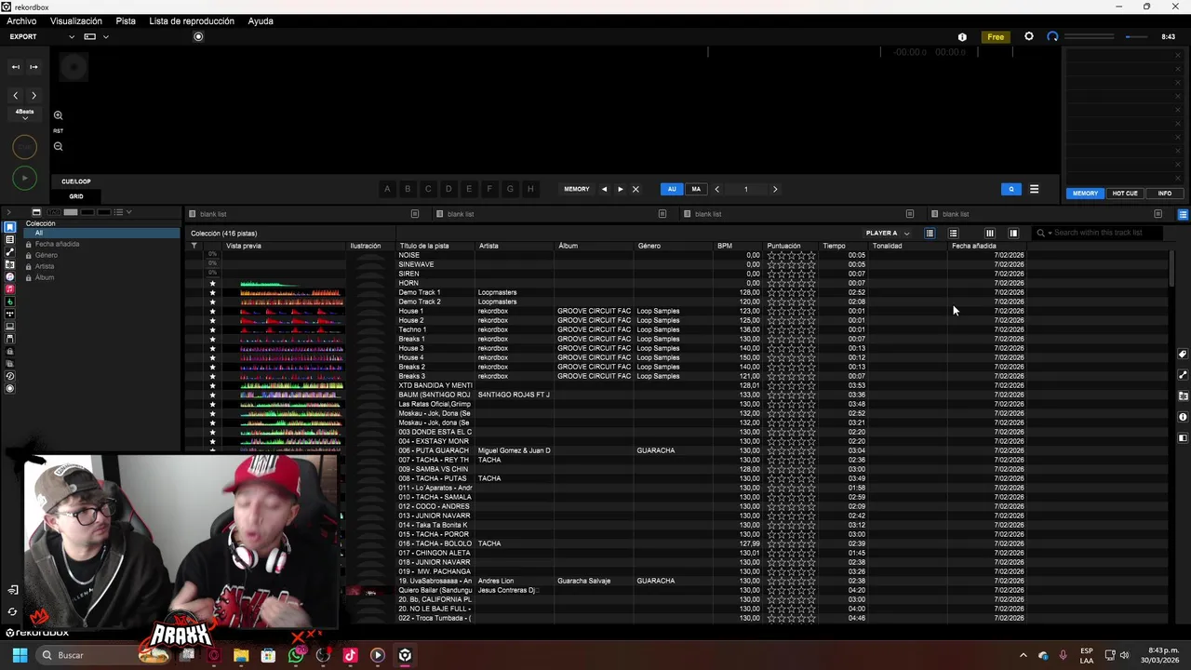Select Artista tree item
Image resolution: width=1191 pixels, height=670 pixels.
[x=45, y=266]
